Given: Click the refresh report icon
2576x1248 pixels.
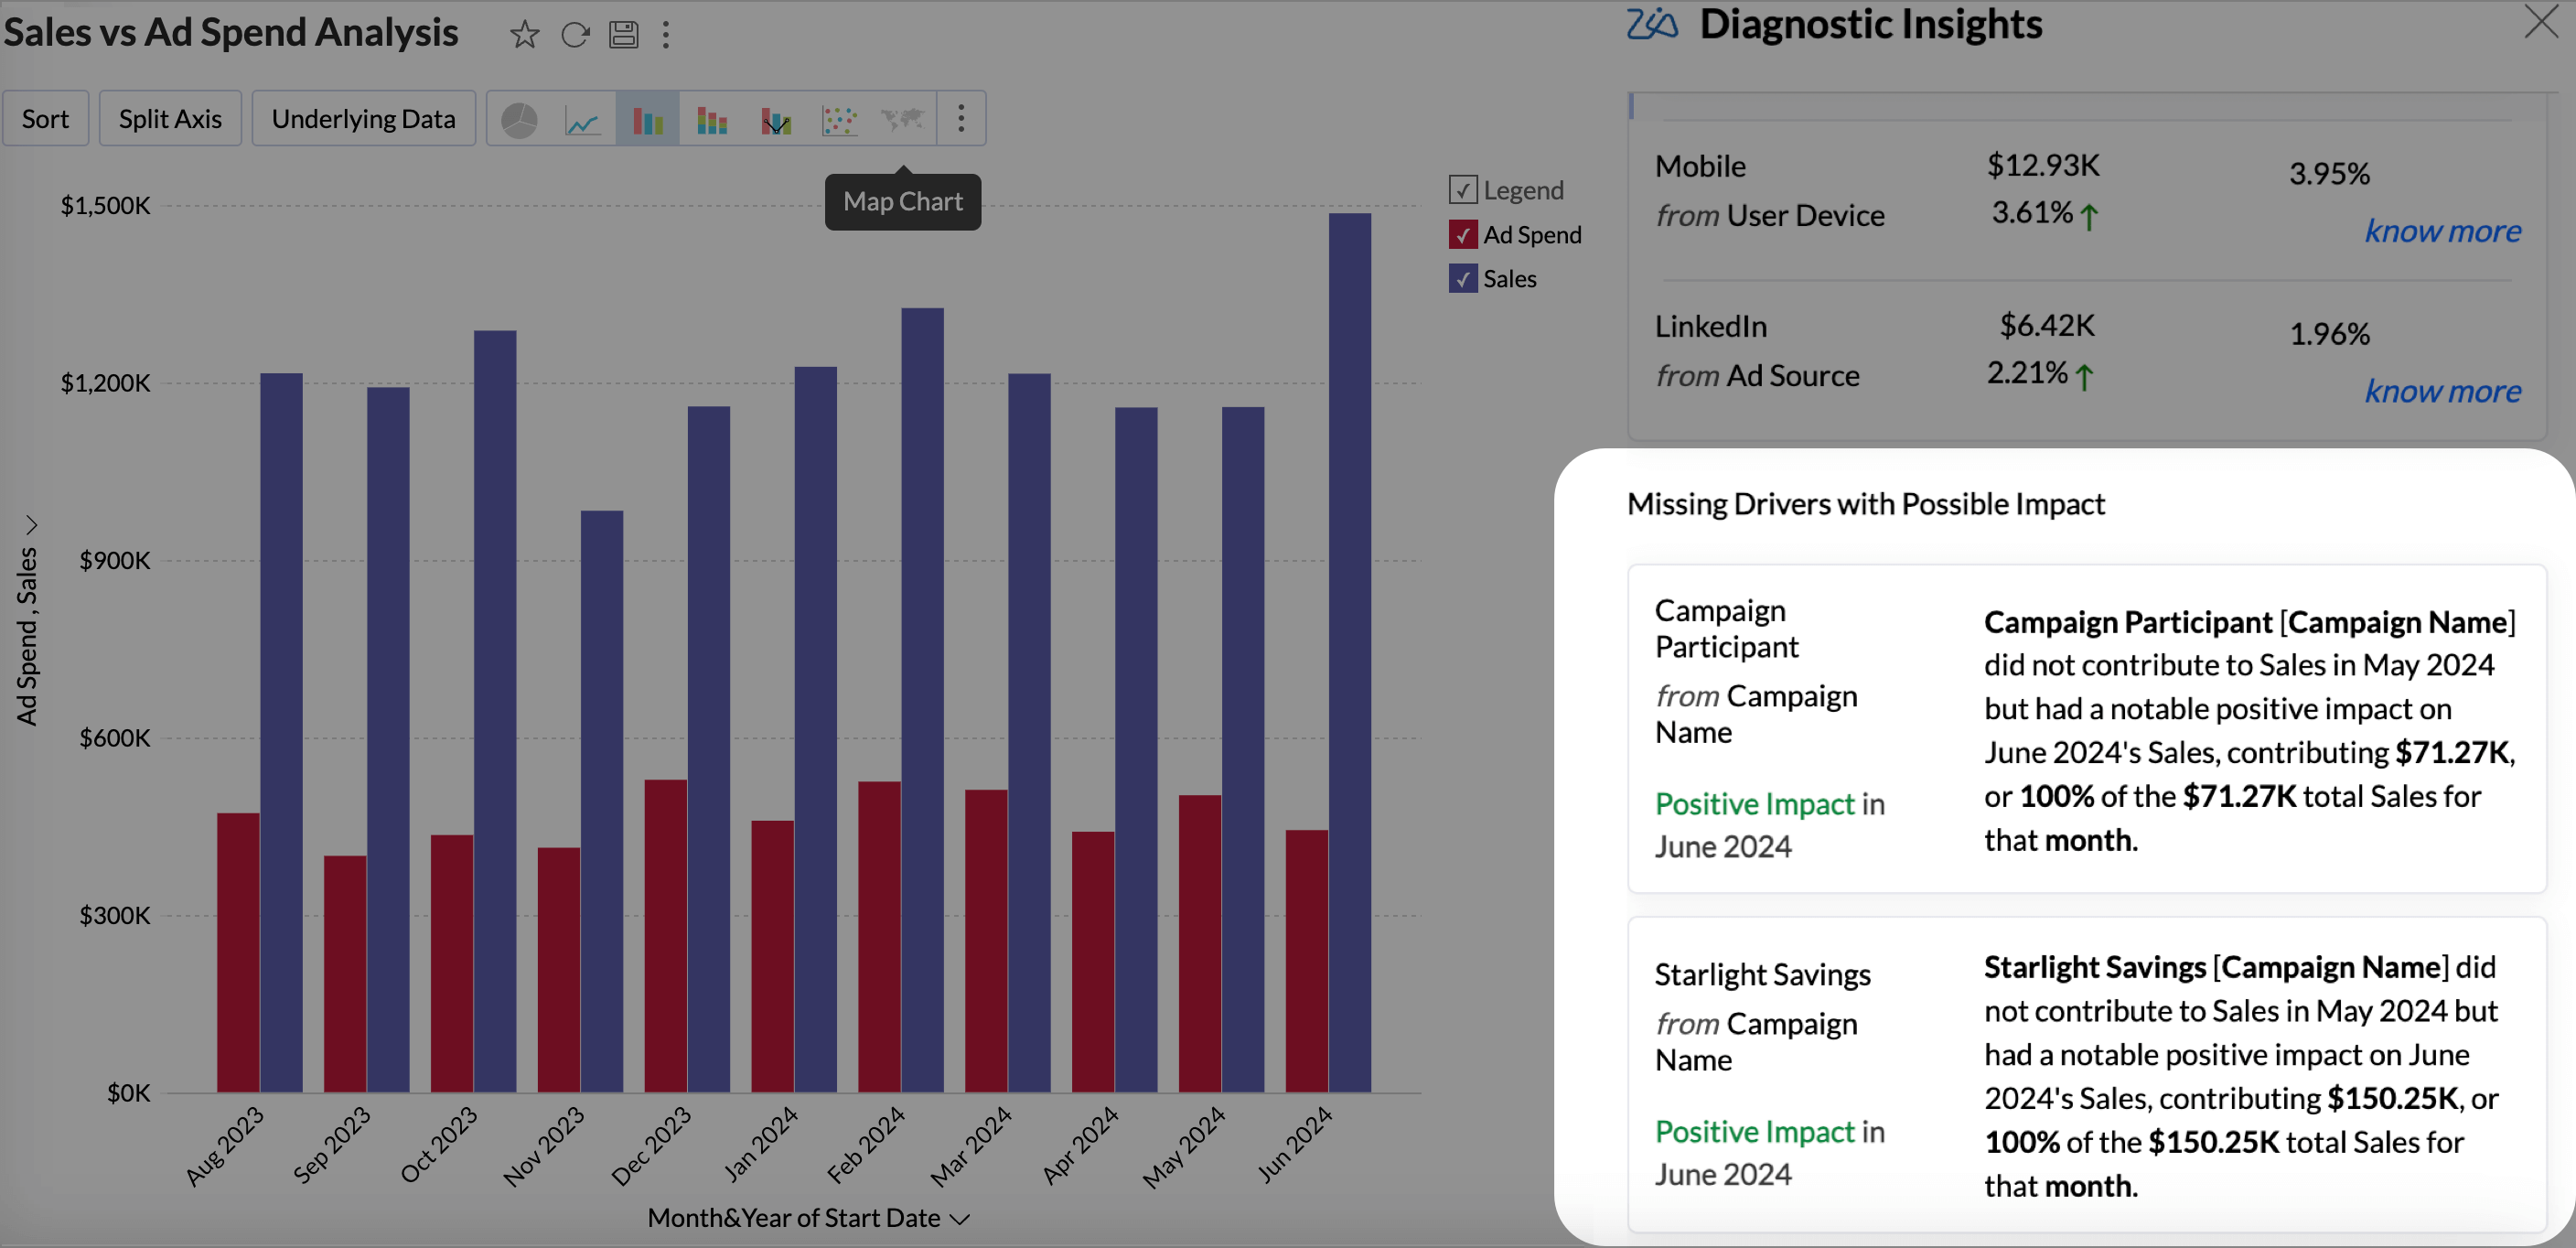Looking at the screenshot, I should (x=575, y=35).
